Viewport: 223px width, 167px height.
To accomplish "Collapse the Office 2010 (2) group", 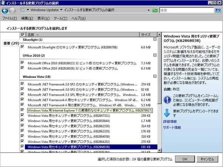I will [x=155, y=55].
